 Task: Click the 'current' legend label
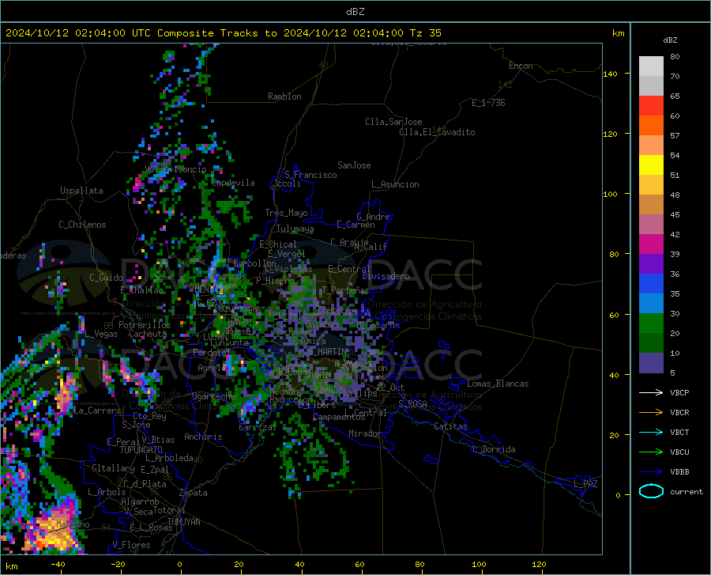click(x=687, y=491)
